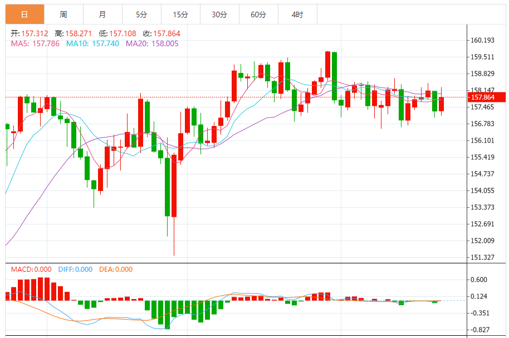The height and width of the screenshot is (338, 509).
Task: Open the 5分 timeframe tab
Action: [141, 14]
